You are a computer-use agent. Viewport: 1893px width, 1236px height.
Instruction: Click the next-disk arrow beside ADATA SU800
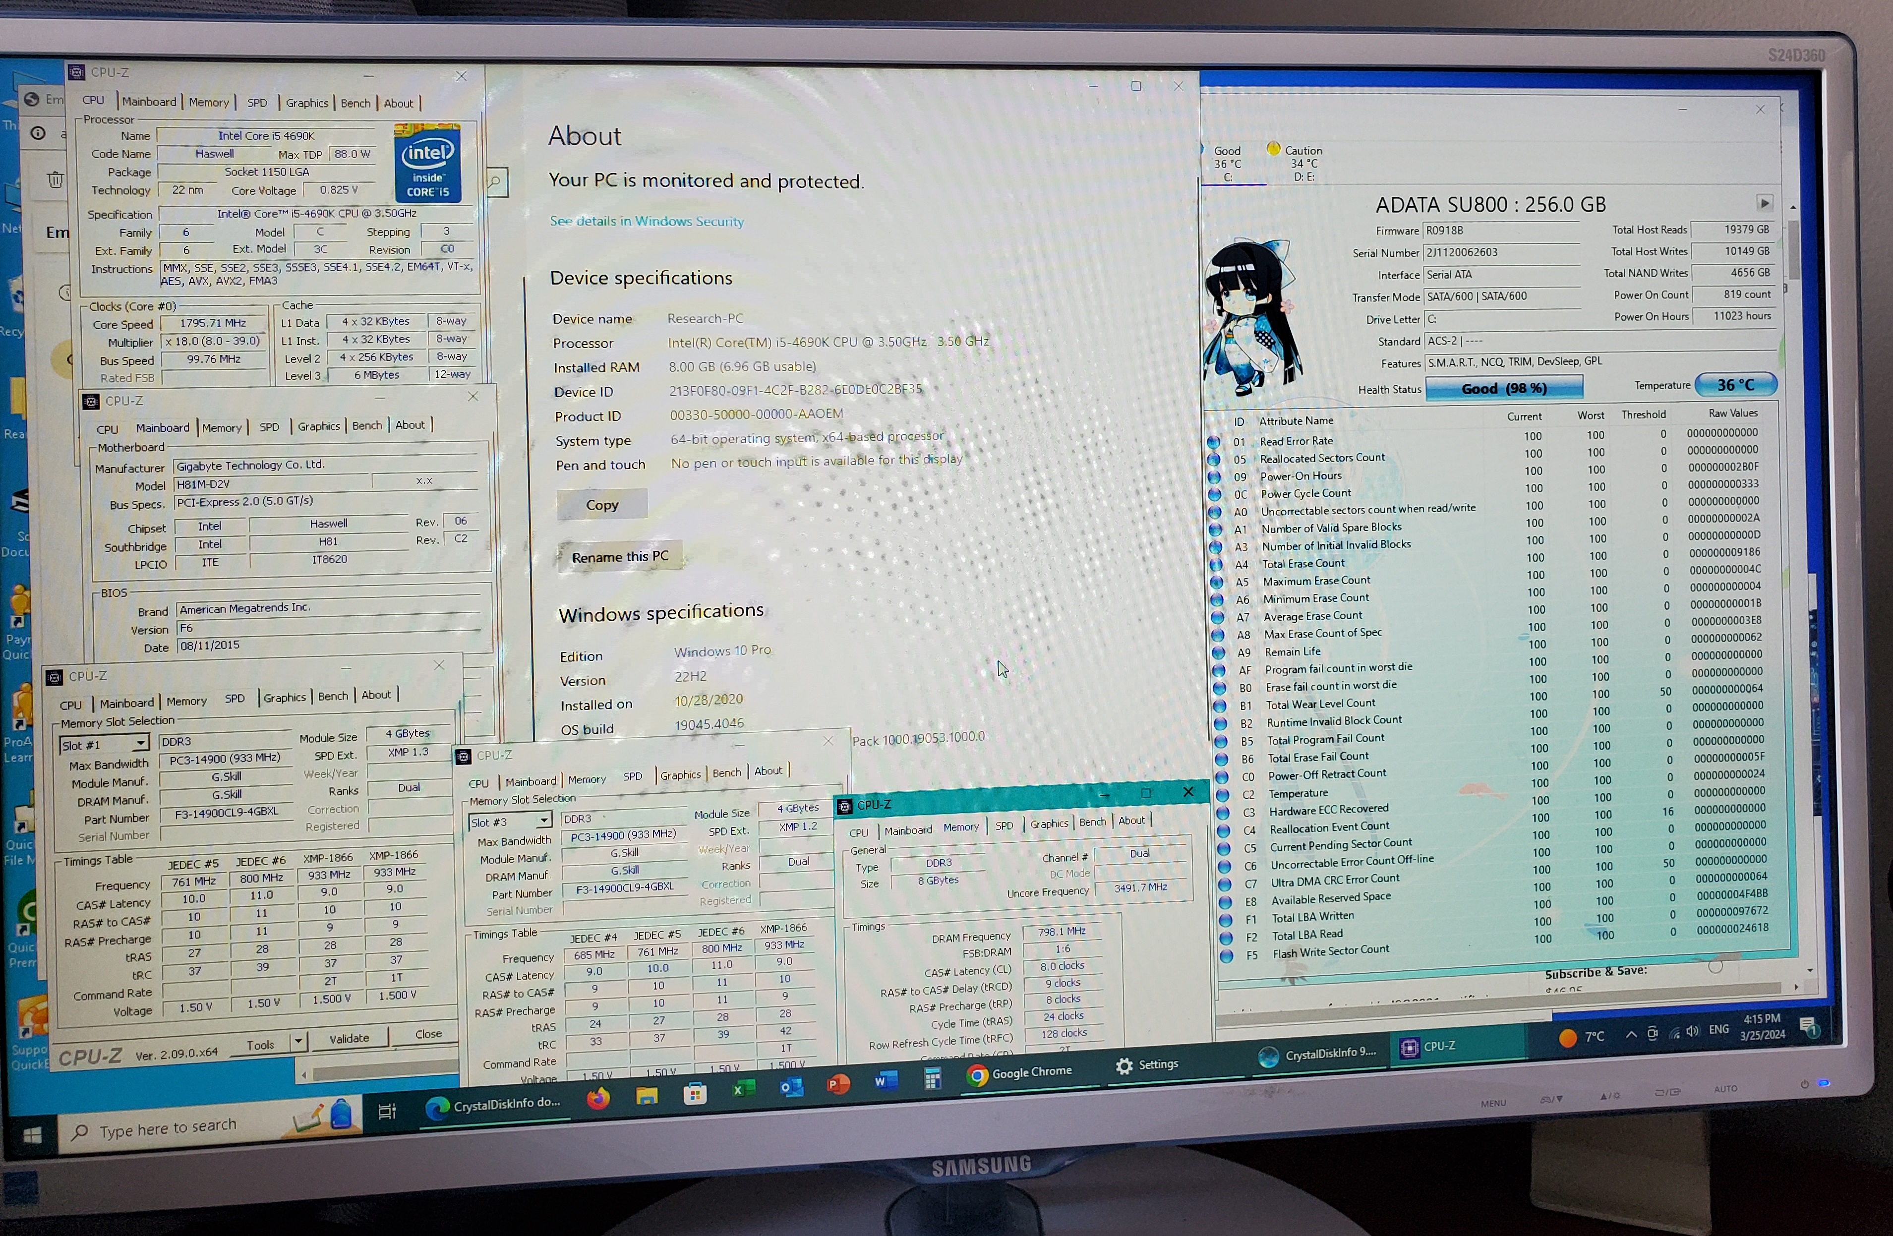point(1764,203)
